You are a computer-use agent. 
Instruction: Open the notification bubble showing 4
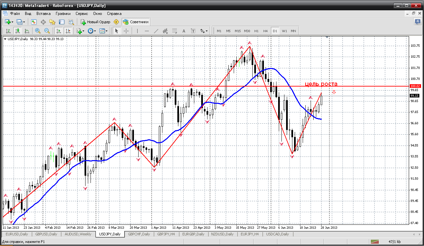[417, 22]
